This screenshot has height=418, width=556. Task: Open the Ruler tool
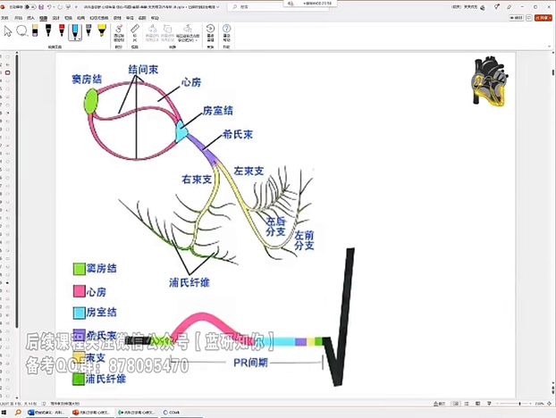coord(135,32)
